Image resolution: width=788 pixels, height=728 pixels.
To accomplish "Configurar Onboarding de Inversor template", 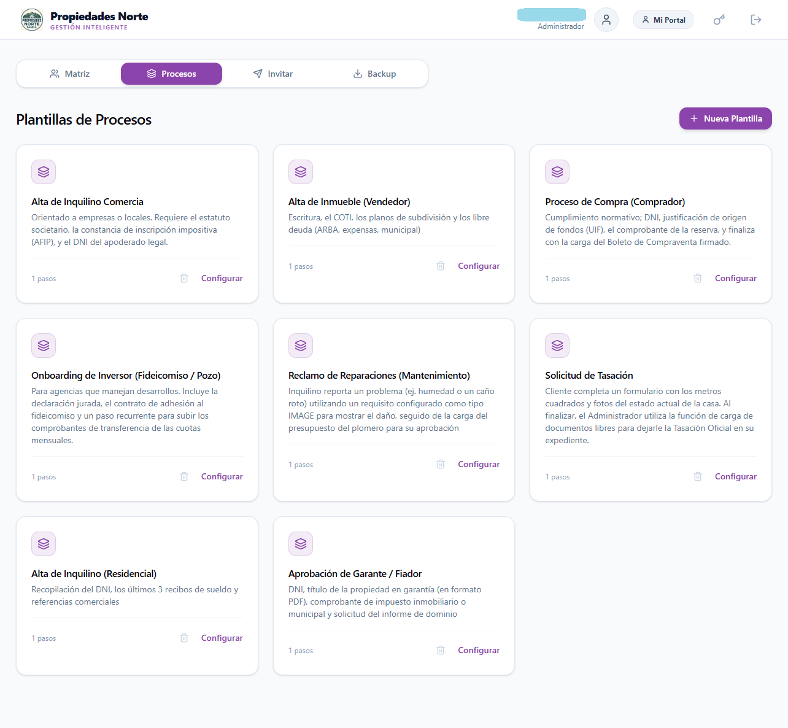I will 222,476.
